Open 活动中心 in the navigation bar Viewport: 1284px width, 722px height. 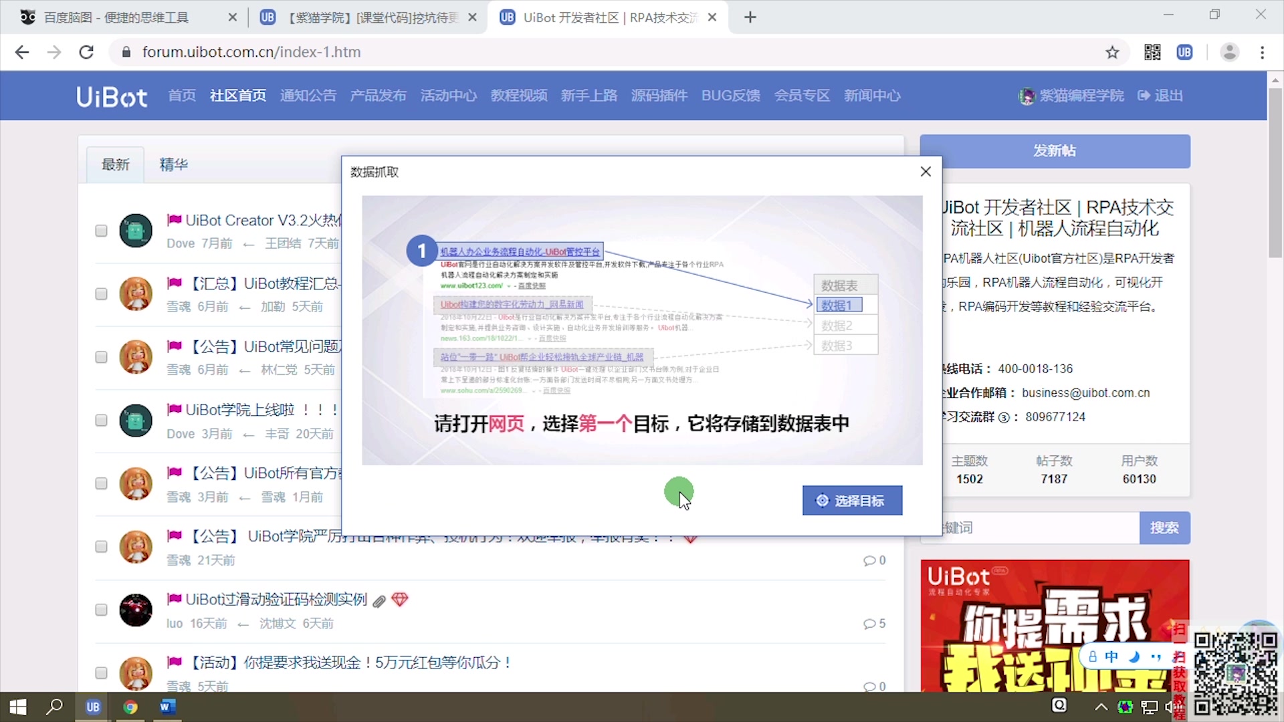point(449,96)
